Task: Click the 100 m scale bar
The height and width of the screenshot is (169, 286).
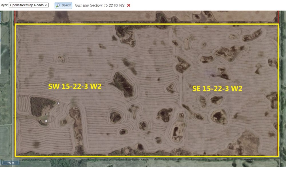Action: click(x=10, y=162)
